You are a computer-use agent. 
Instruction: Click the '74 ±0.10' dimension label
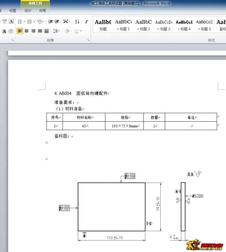(x=158, y=204)
